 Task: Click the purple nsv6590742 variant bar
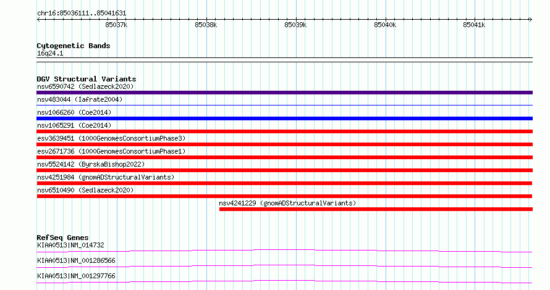(284, 93)
